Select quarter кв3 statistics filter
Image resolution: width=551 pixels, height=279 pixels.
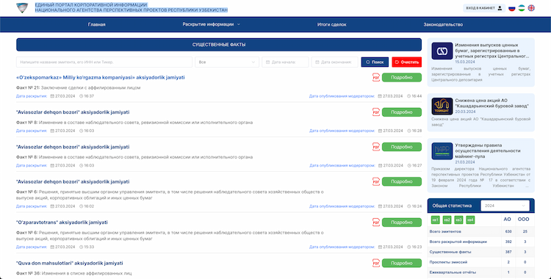(458, 220)
